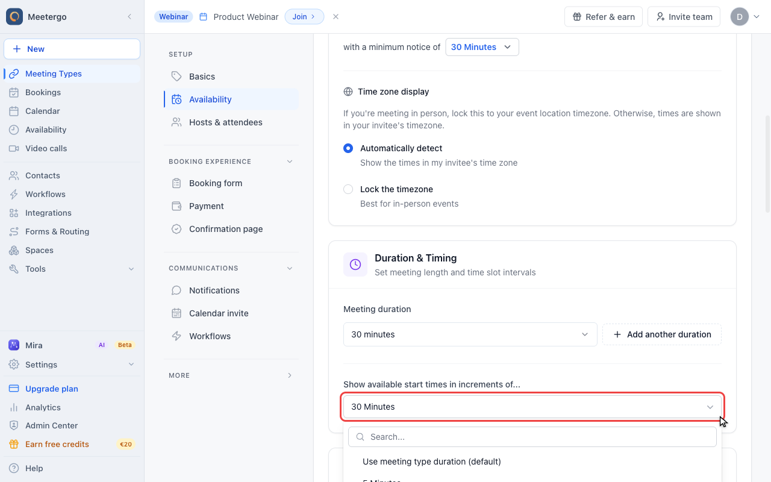Click the Refer & earn button
771x482 pixels.
[604, 17]
